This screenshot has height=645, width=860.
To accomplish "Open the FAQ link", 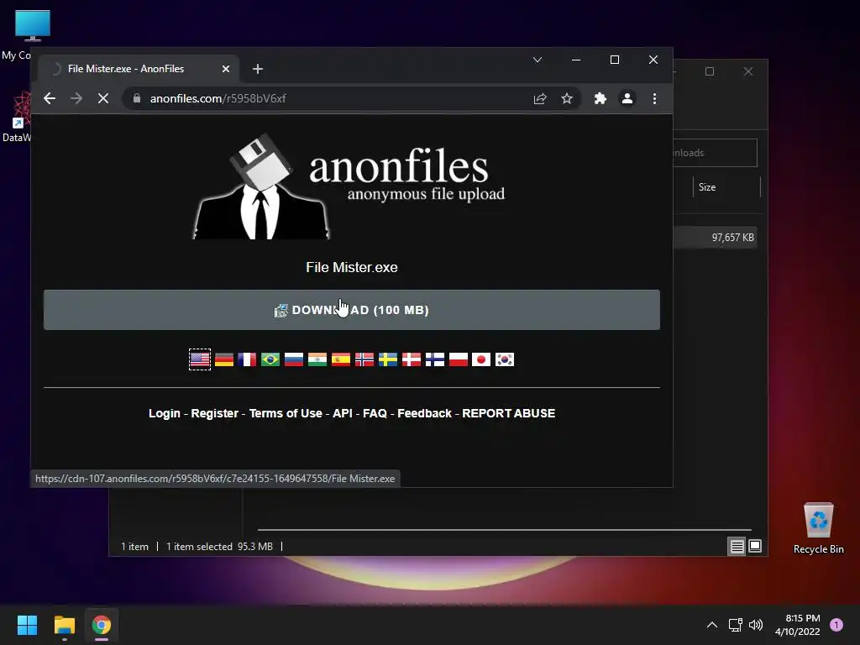I will tap(375, 413).
